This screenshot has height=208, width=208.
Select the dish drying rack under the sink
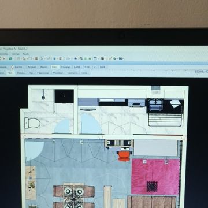tap(165, 120)
